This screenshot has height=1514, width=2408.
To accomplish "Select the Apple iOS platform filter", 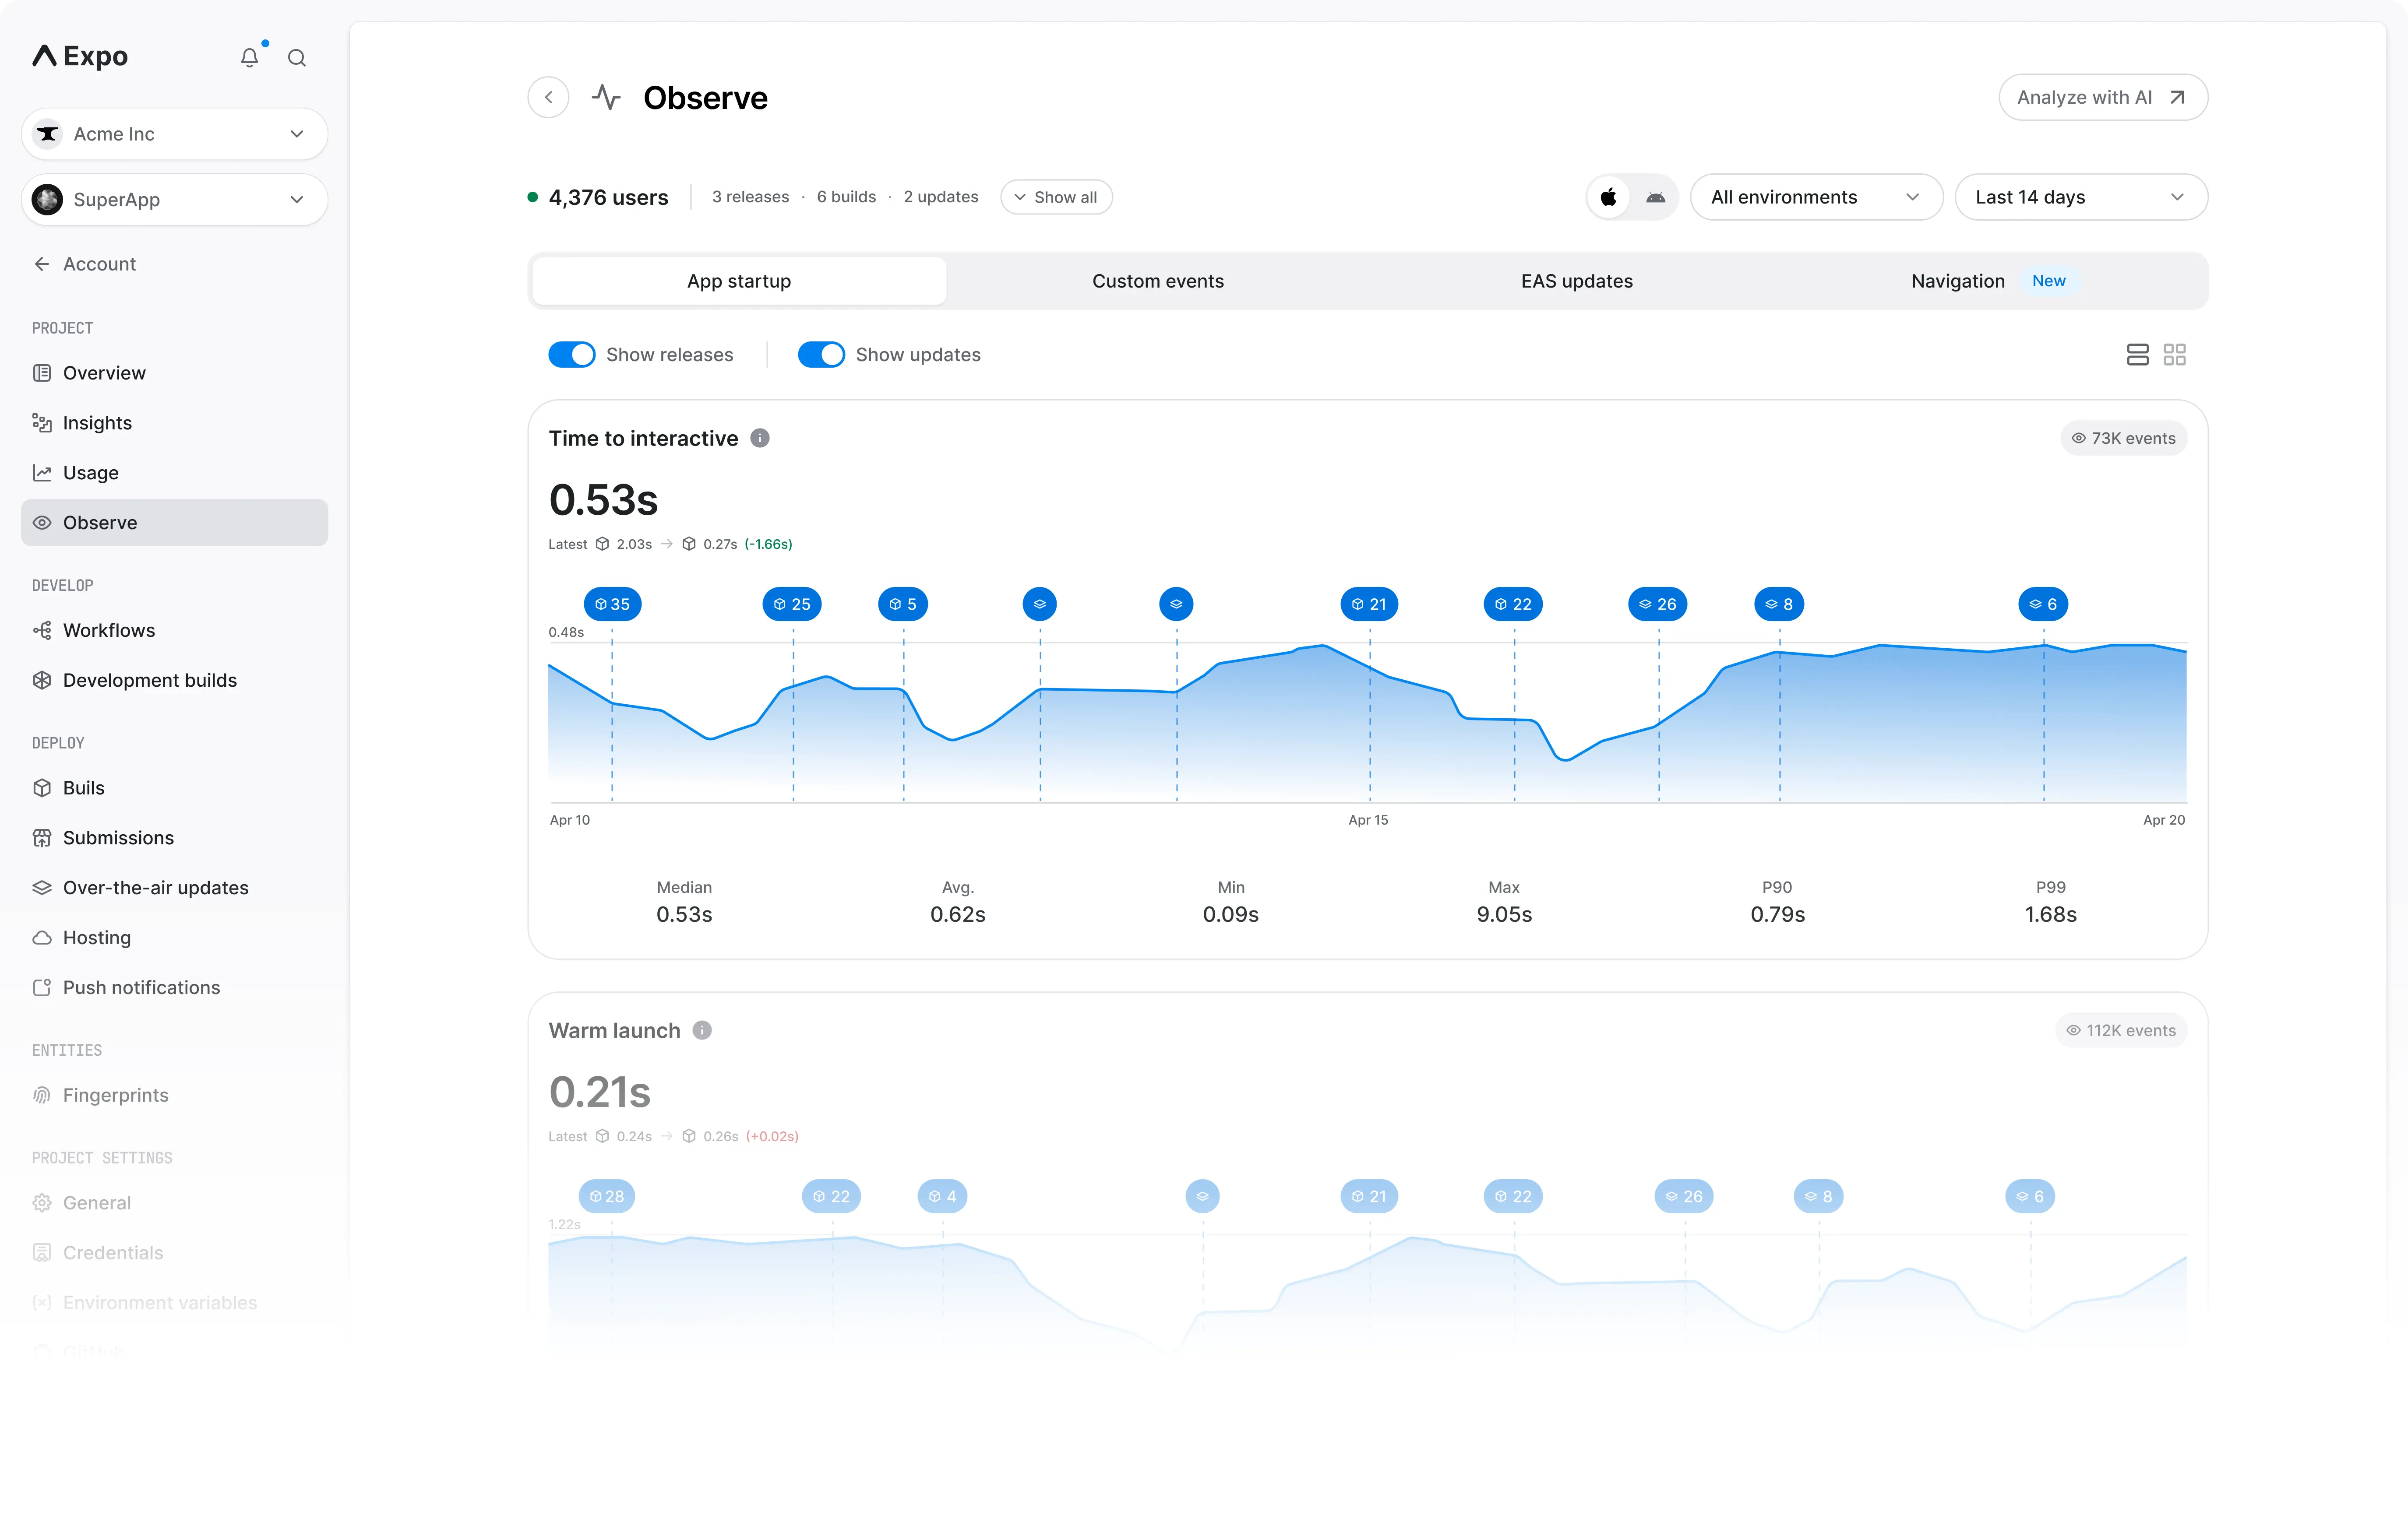I will (1608, 197).
